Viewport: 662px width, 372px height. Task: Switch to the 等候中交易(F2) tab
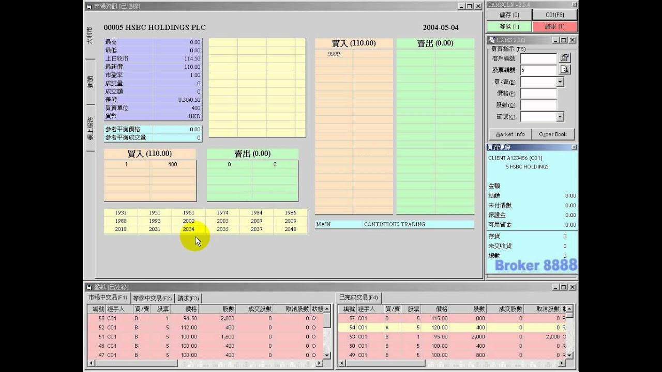pyautogui.click(x=152, y=298)
